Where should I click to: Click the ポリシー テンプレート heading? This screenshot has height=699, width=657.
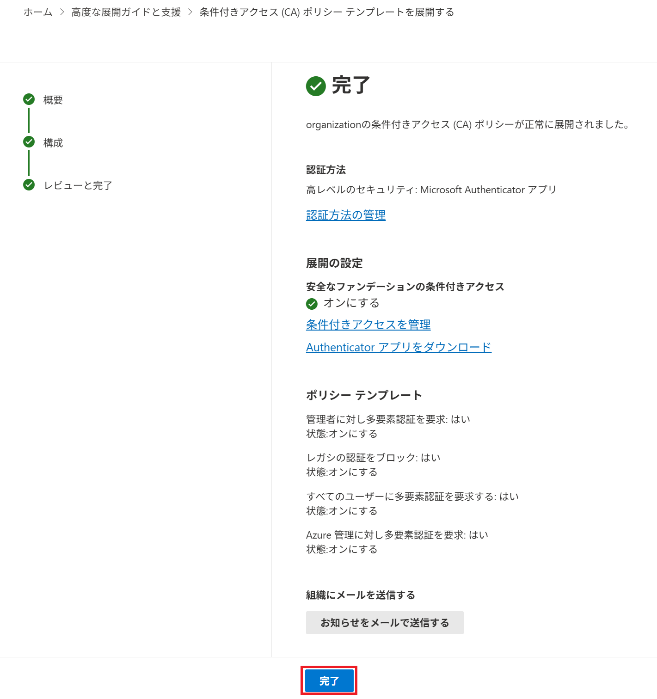tap(364, 395)
